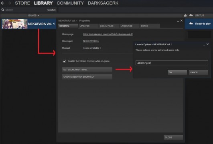Open the GAMES filter next to search
This screenshot has width=213, height=144.
(51, 10)
